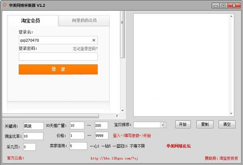Clear the login name with the X icon
Screen dimensions: 243x165
pos(94,40)
